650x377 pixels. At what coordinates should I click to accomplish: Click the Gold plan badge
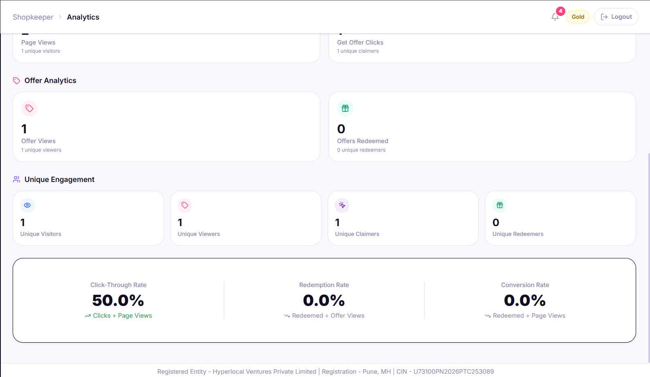click(x=578, y=17)
